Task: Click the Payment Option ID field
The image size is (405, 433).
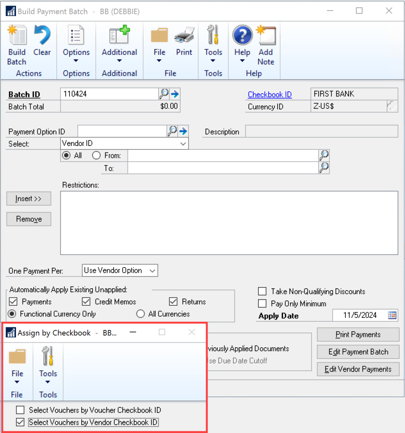Action: click(x=122, y=131)
